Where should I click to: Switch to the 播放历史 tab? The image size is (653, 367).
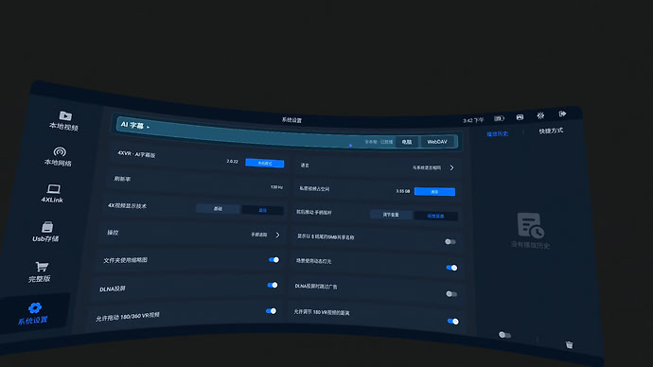pyautogui.click(x=497, y=134)
